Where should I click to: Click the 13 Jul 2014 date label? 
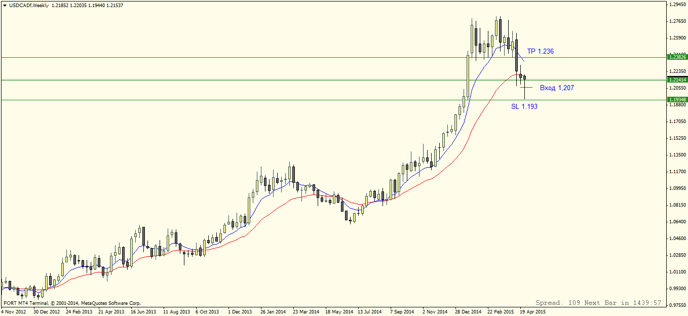point(370,312)
